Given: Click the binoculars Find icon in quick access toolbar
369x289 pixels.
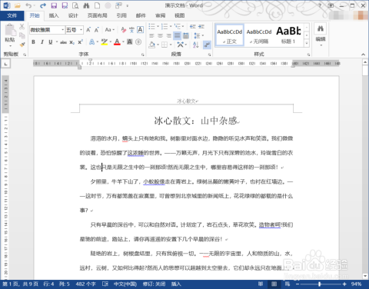Looking at the screenshot, I should click(x=86, y=5).
